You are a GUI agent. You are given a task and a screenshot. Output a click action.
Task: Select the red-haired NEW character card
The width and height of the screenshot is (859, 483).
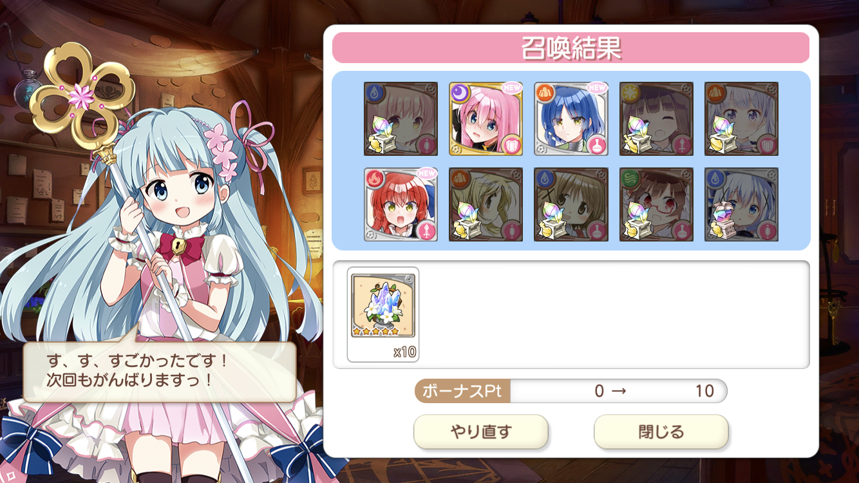(401, 204)
